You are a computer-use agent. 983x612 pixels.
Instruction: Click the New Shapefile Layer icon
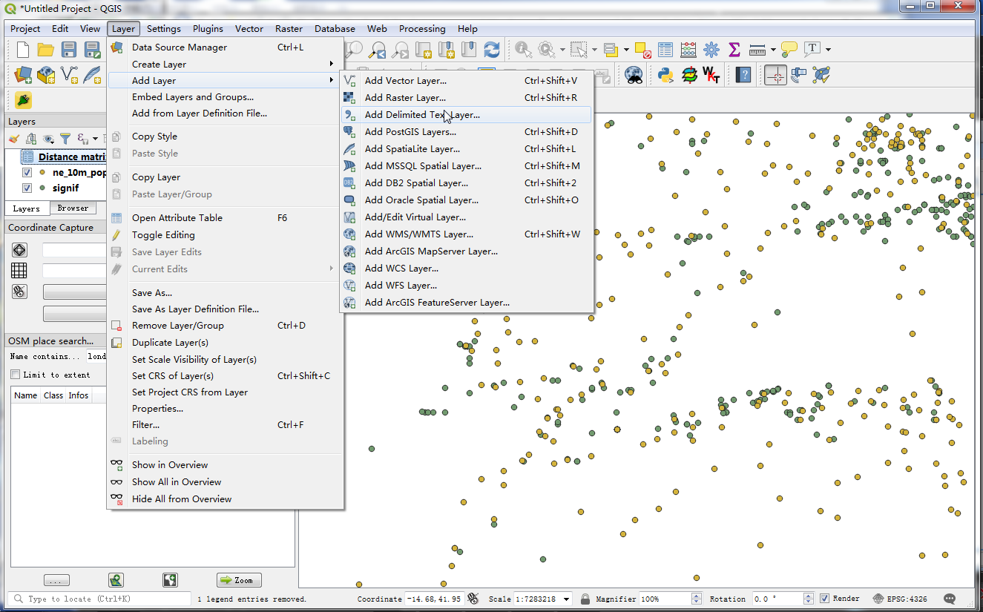click(x=69, y=75)
